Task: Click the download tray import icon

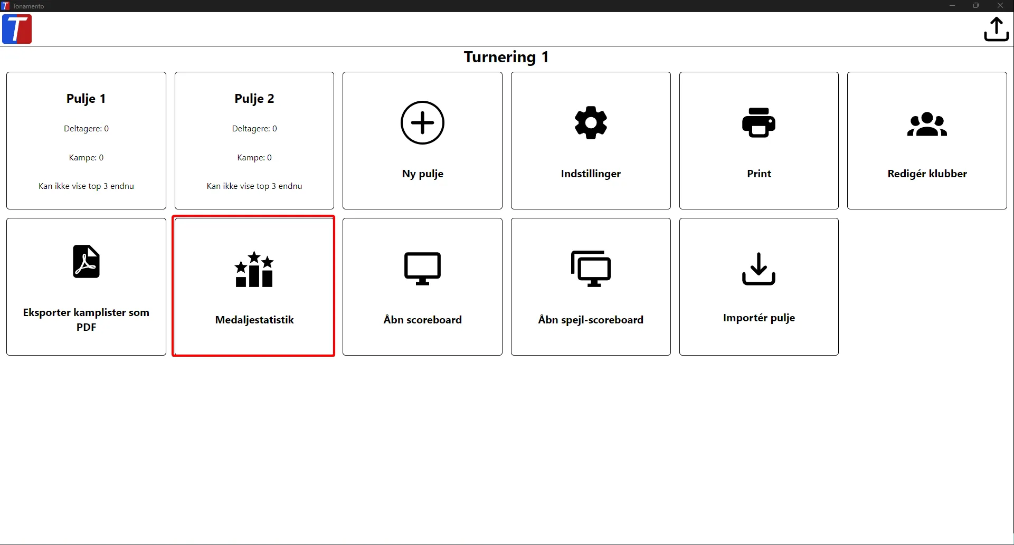Action: tap(759, 269)
